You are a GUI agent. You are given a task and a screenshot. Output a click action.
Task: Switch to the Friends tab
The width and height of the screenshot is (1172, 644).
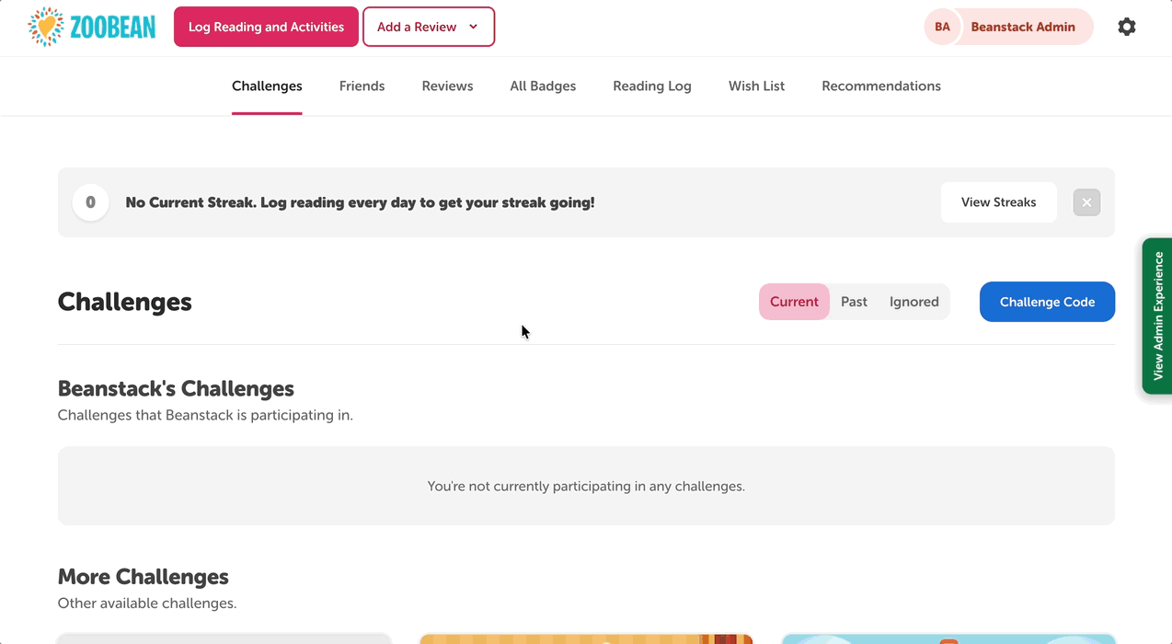pos(362,86)
